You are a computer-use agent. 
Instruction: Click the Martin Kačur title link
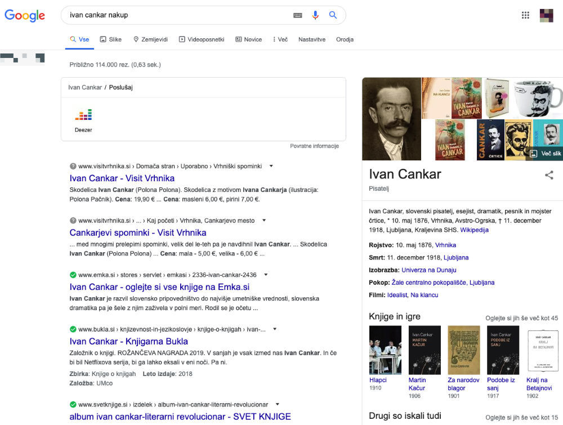coord(417,384)
